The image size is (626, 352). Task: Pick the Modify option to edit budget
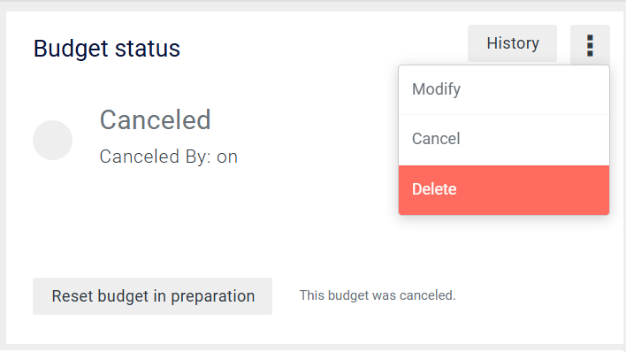(x=504, y=89)
